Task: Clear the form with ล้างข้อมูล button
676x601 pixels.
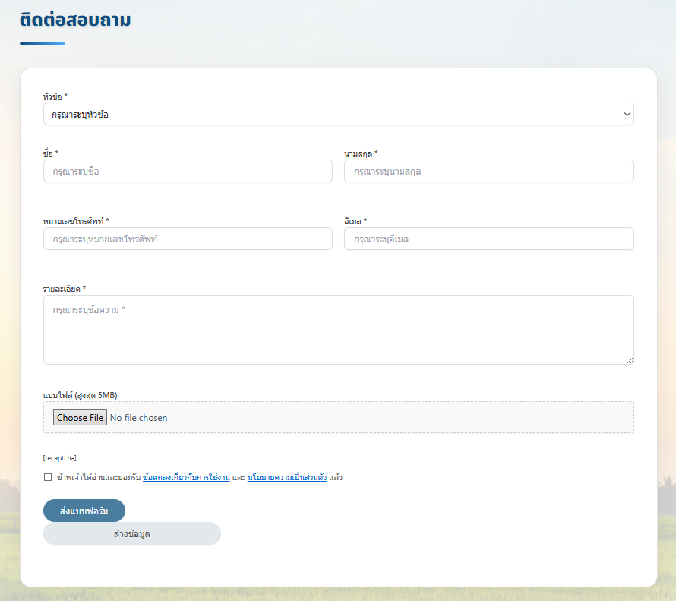Action: 132,533
